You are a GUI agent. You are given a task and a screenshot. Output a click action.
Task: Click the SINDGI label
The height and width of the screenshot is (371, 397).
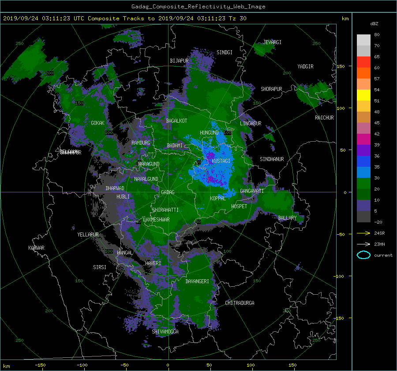click(x=225, y=52)
